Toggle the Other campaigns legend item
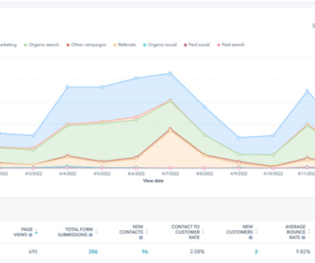 (x=86, y=45)
